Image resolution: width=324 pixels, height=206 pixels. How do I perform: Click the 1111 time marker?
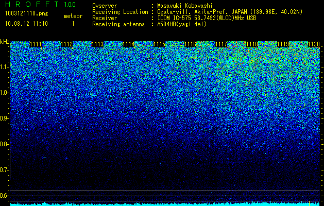(x=36, y=44)
